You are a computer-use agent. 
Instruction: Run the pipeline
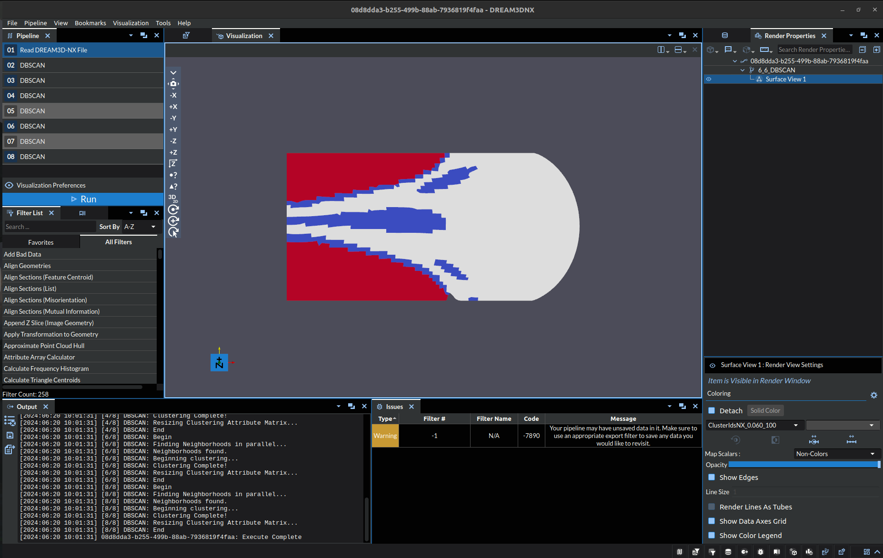pos(83,199)
